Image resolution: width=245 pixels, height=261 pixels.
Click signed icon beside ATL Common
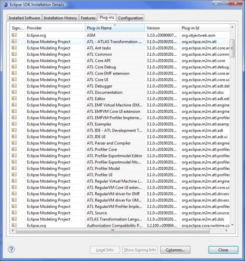point(14,54)
